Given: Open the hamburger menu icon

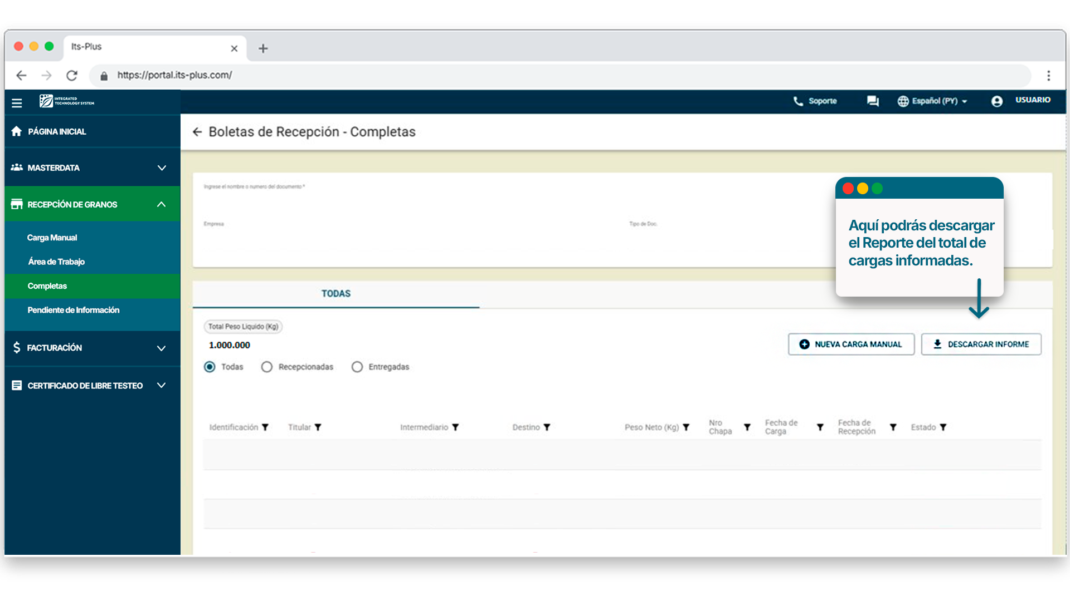Looking at the screenshot, I should [17, 103].
